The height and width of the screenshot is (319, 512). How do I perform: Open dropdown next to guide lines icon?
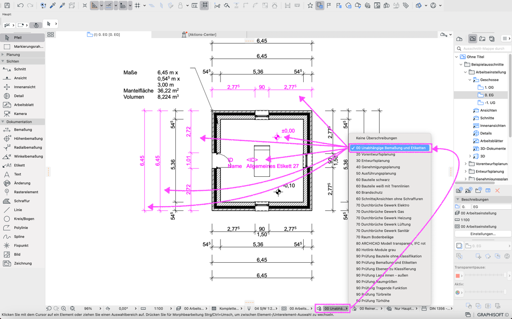pos(101,6)
